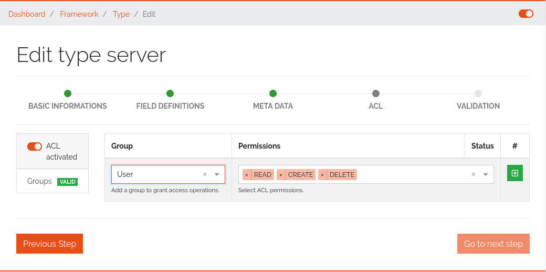The height and width of the screenshot is (272, 546).
Task: Remove the DELETE permission tag
Action: (x=322, y=175)
